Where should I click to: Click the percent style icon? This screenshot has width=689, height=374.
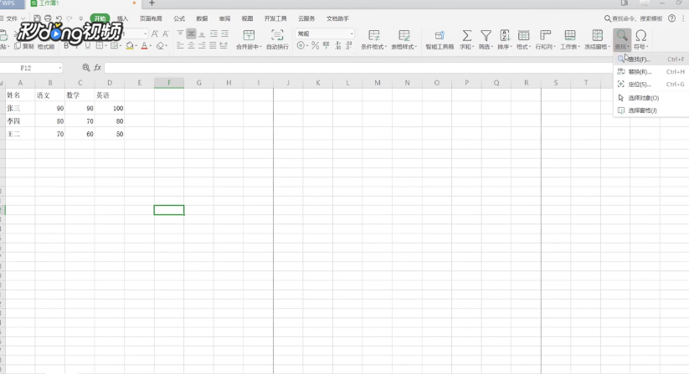click(315, 46)
